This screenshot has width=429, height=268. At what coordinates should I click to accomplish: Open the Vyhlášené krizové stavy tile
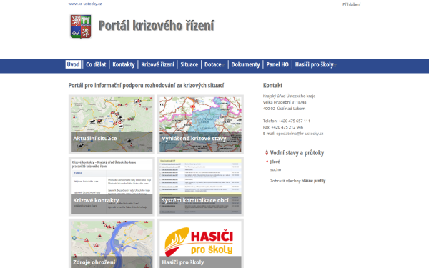[x=200, y=124]
